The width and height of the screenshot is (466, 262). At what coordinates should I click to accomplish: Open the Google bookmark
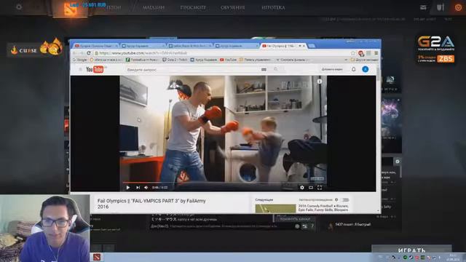(x=80, y=60)
